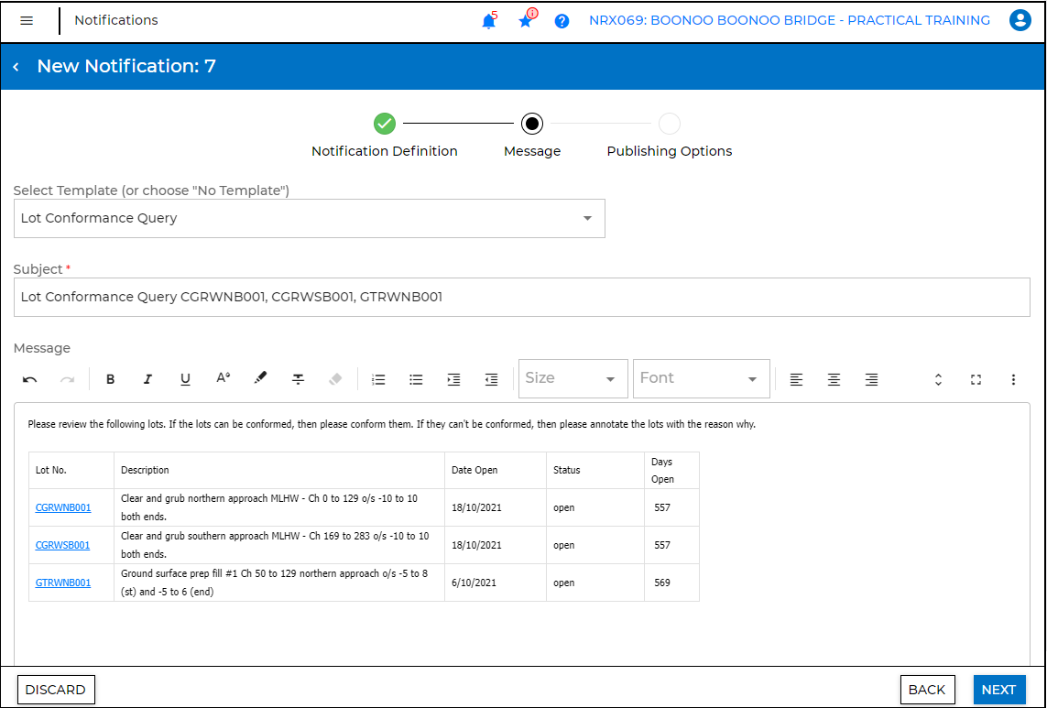Go back using the header chevron
The image size is (1047, 708).
16,67
